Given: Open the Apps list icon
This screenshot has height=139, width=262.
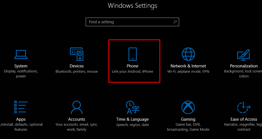Looking at the screenshot, I should tap(21, 107).
